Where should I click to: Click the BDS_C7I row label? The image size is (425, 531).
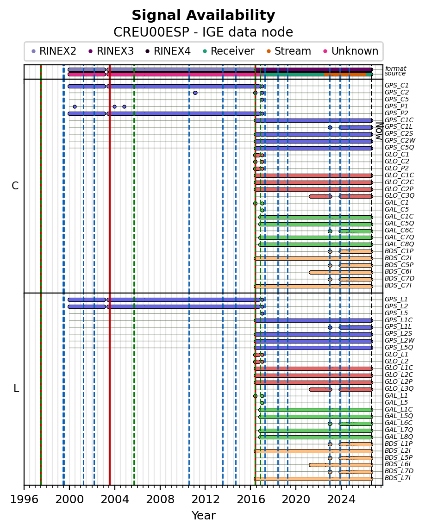click(x=398, y=286)
